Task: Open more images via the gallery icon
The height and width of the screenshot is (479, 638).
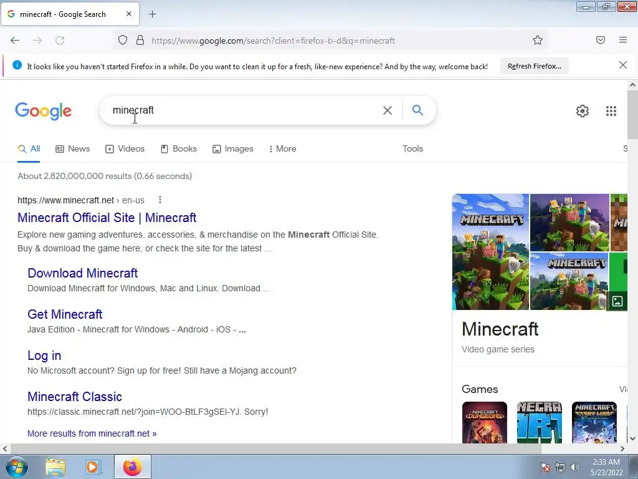Action: point(617,301)
